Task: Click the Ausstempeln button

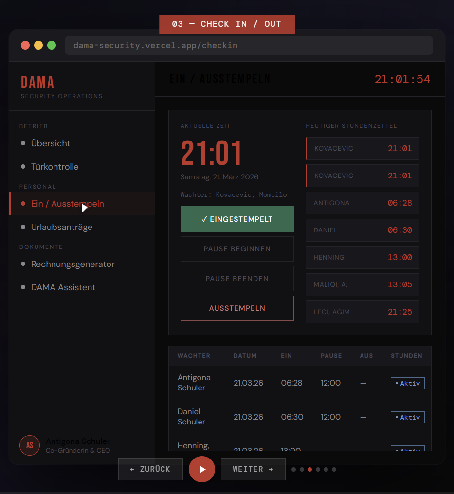Action: 237,308
